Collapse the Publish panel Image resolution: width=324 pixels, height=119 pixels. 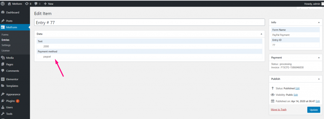tap(319, 79)
